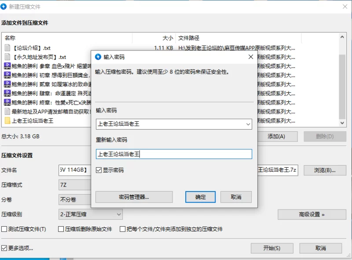Close the 新建压缩文件 window
Image resolution: width=352 pixels, height=260 pixels.
(x=345, y=7)
